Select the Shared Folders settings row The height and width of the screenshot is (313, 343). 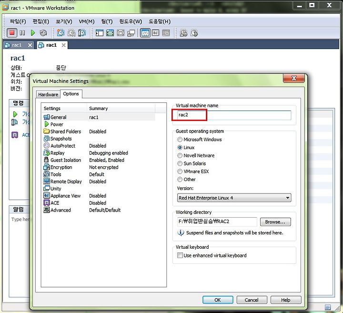pos(99,131)
